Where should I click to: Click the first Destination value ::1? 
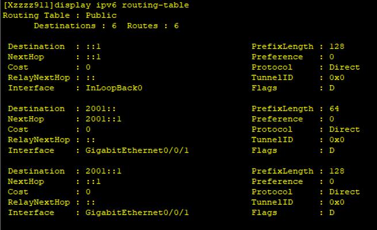[x=93, y=47]
